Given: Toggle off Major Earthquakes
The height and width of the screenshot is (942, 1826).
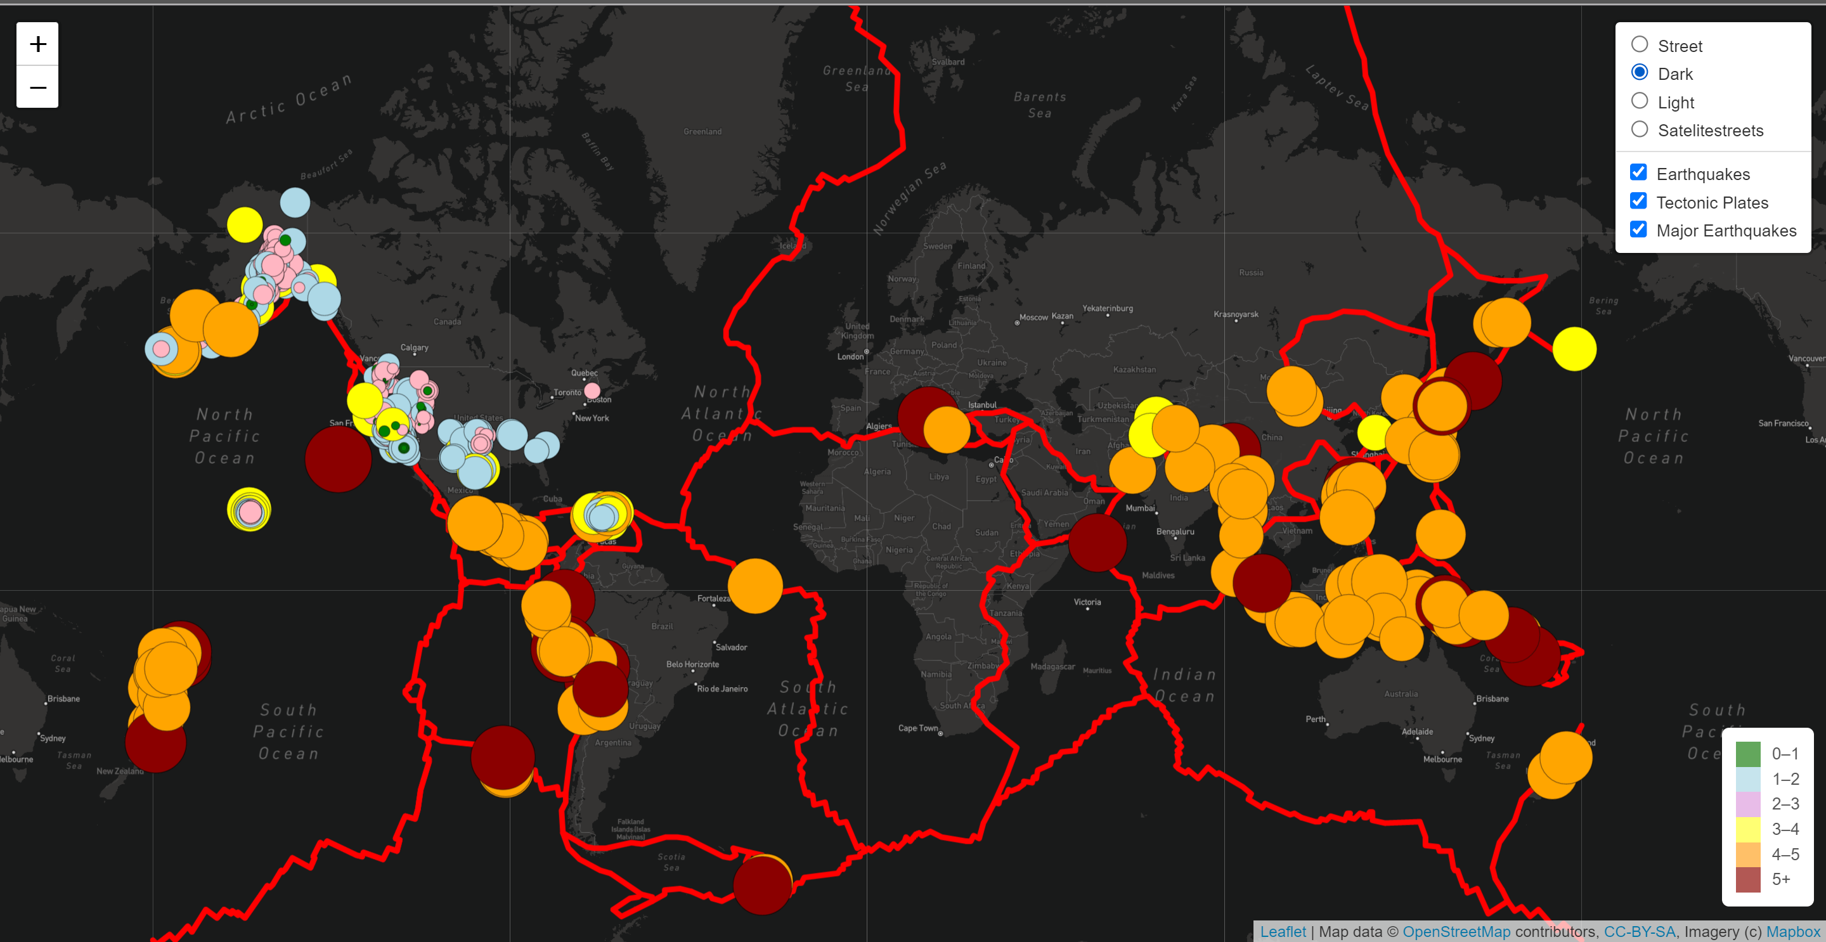Looking at the screenshot, I should 1638,229.
